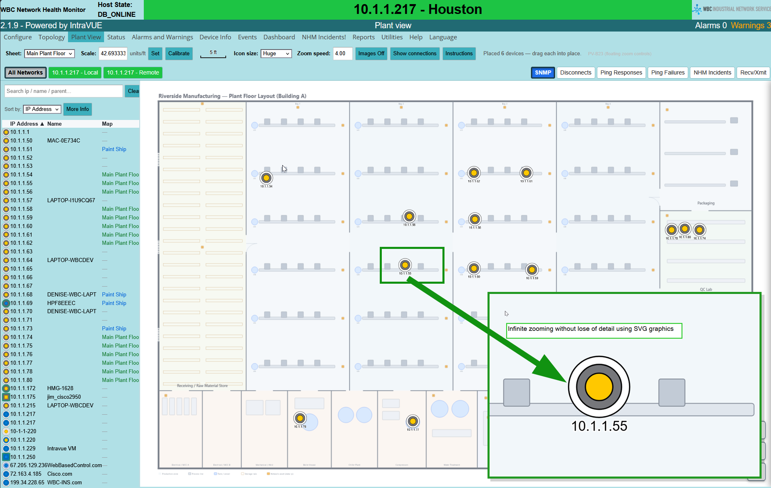771x488 pixels.
Task: Toggle the Ping Responses filter
Action: [621, 73]
